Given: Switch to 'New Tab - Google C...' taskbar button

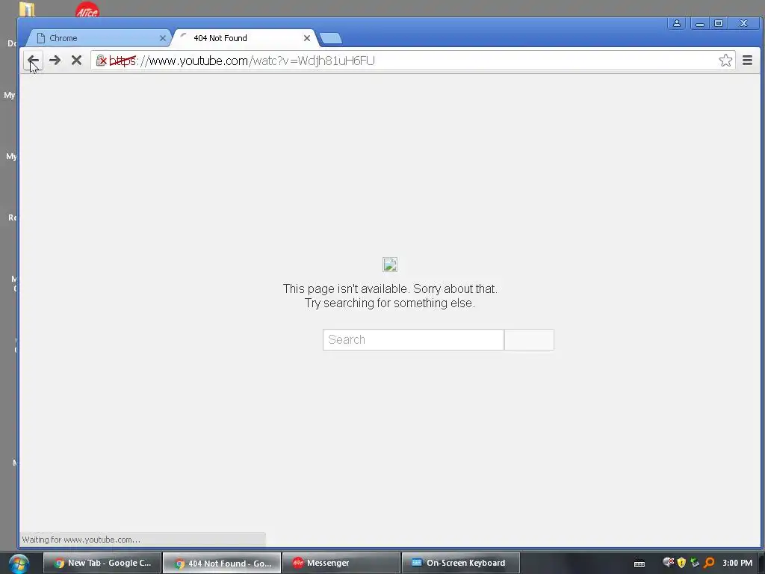Looking at the screenshot, I should (x=102, y=563).
